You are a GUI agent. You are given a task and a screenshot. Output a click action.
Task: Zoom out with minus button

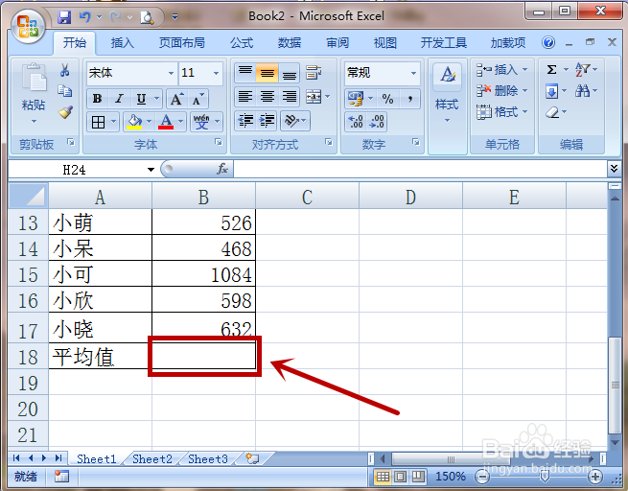[482, 477]
